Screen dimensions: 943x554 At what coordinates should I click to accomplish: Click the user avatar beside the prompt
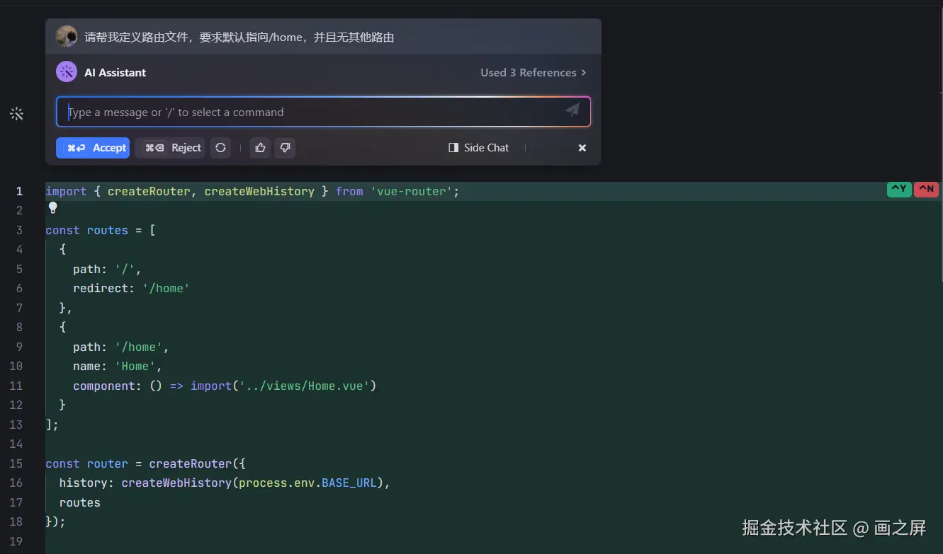coord(67,36)
